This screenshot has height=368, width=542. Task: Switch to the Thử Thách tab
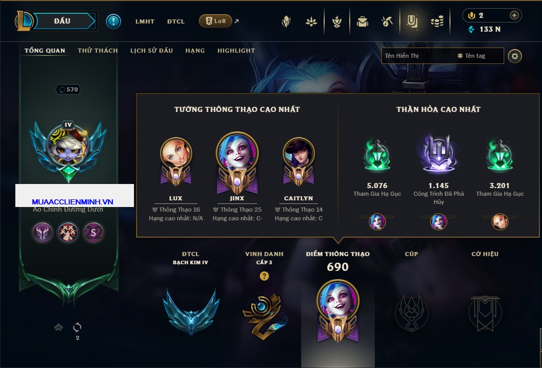click(x=98, y=51)
